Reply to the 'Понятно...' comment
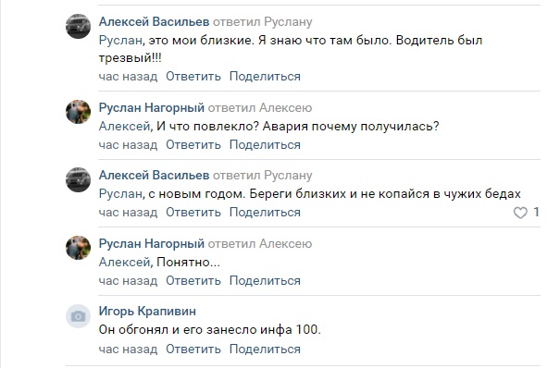This screenshot has height=368, width=560. click(193, 281)
